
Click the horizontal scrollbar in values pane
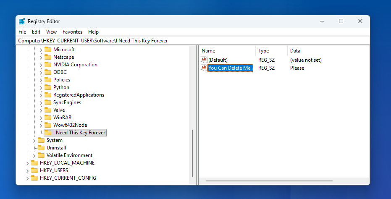click(269, 181)
